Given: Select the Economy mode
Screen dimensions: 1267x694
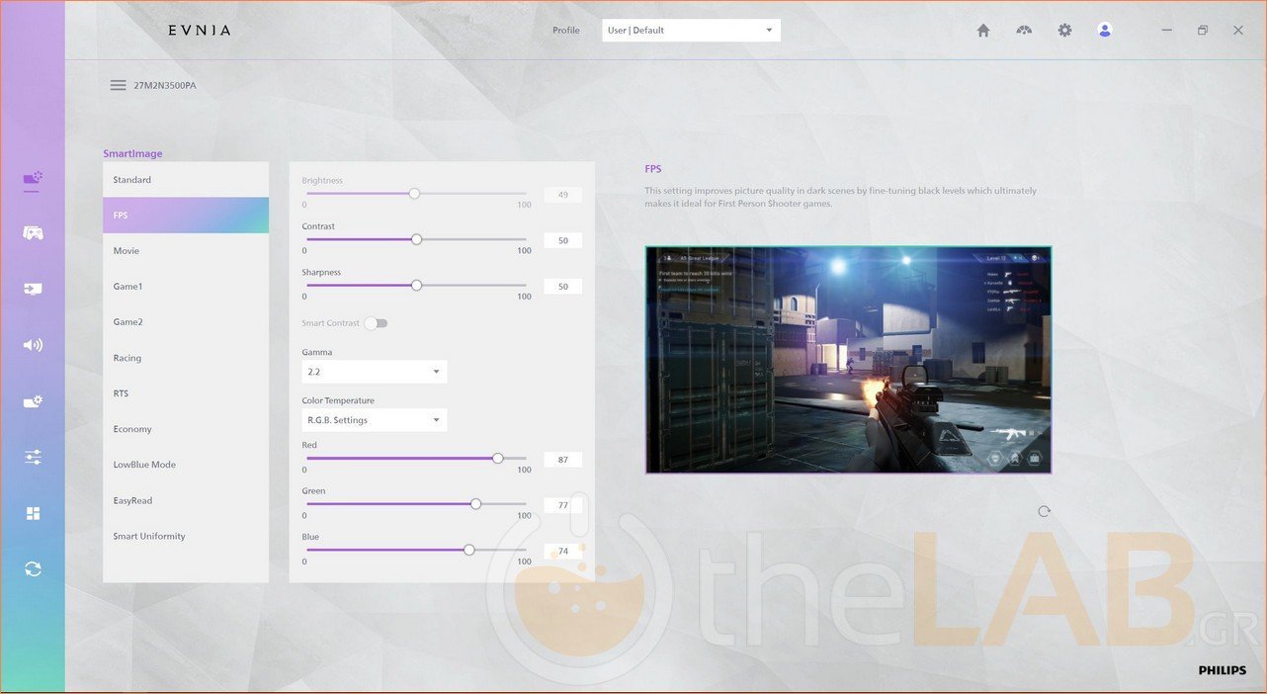Looking at the screenshot, I should pos(186,429).
